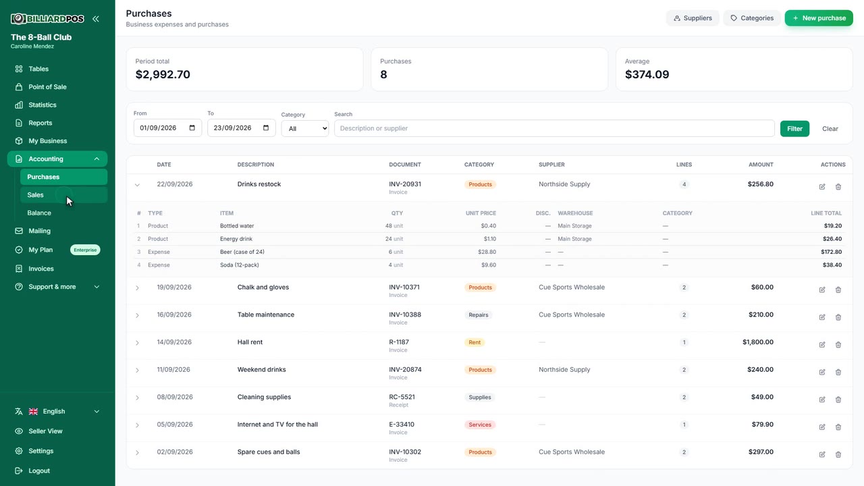This screenshot has height=486, width=864.
Task: Expand the Table maintenance row
Action: click(x=137, y=315)
